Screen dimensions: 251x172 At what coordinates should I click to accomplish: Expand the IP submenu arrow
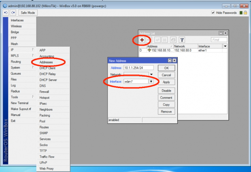pyautogui.click(x=33, y=50)
